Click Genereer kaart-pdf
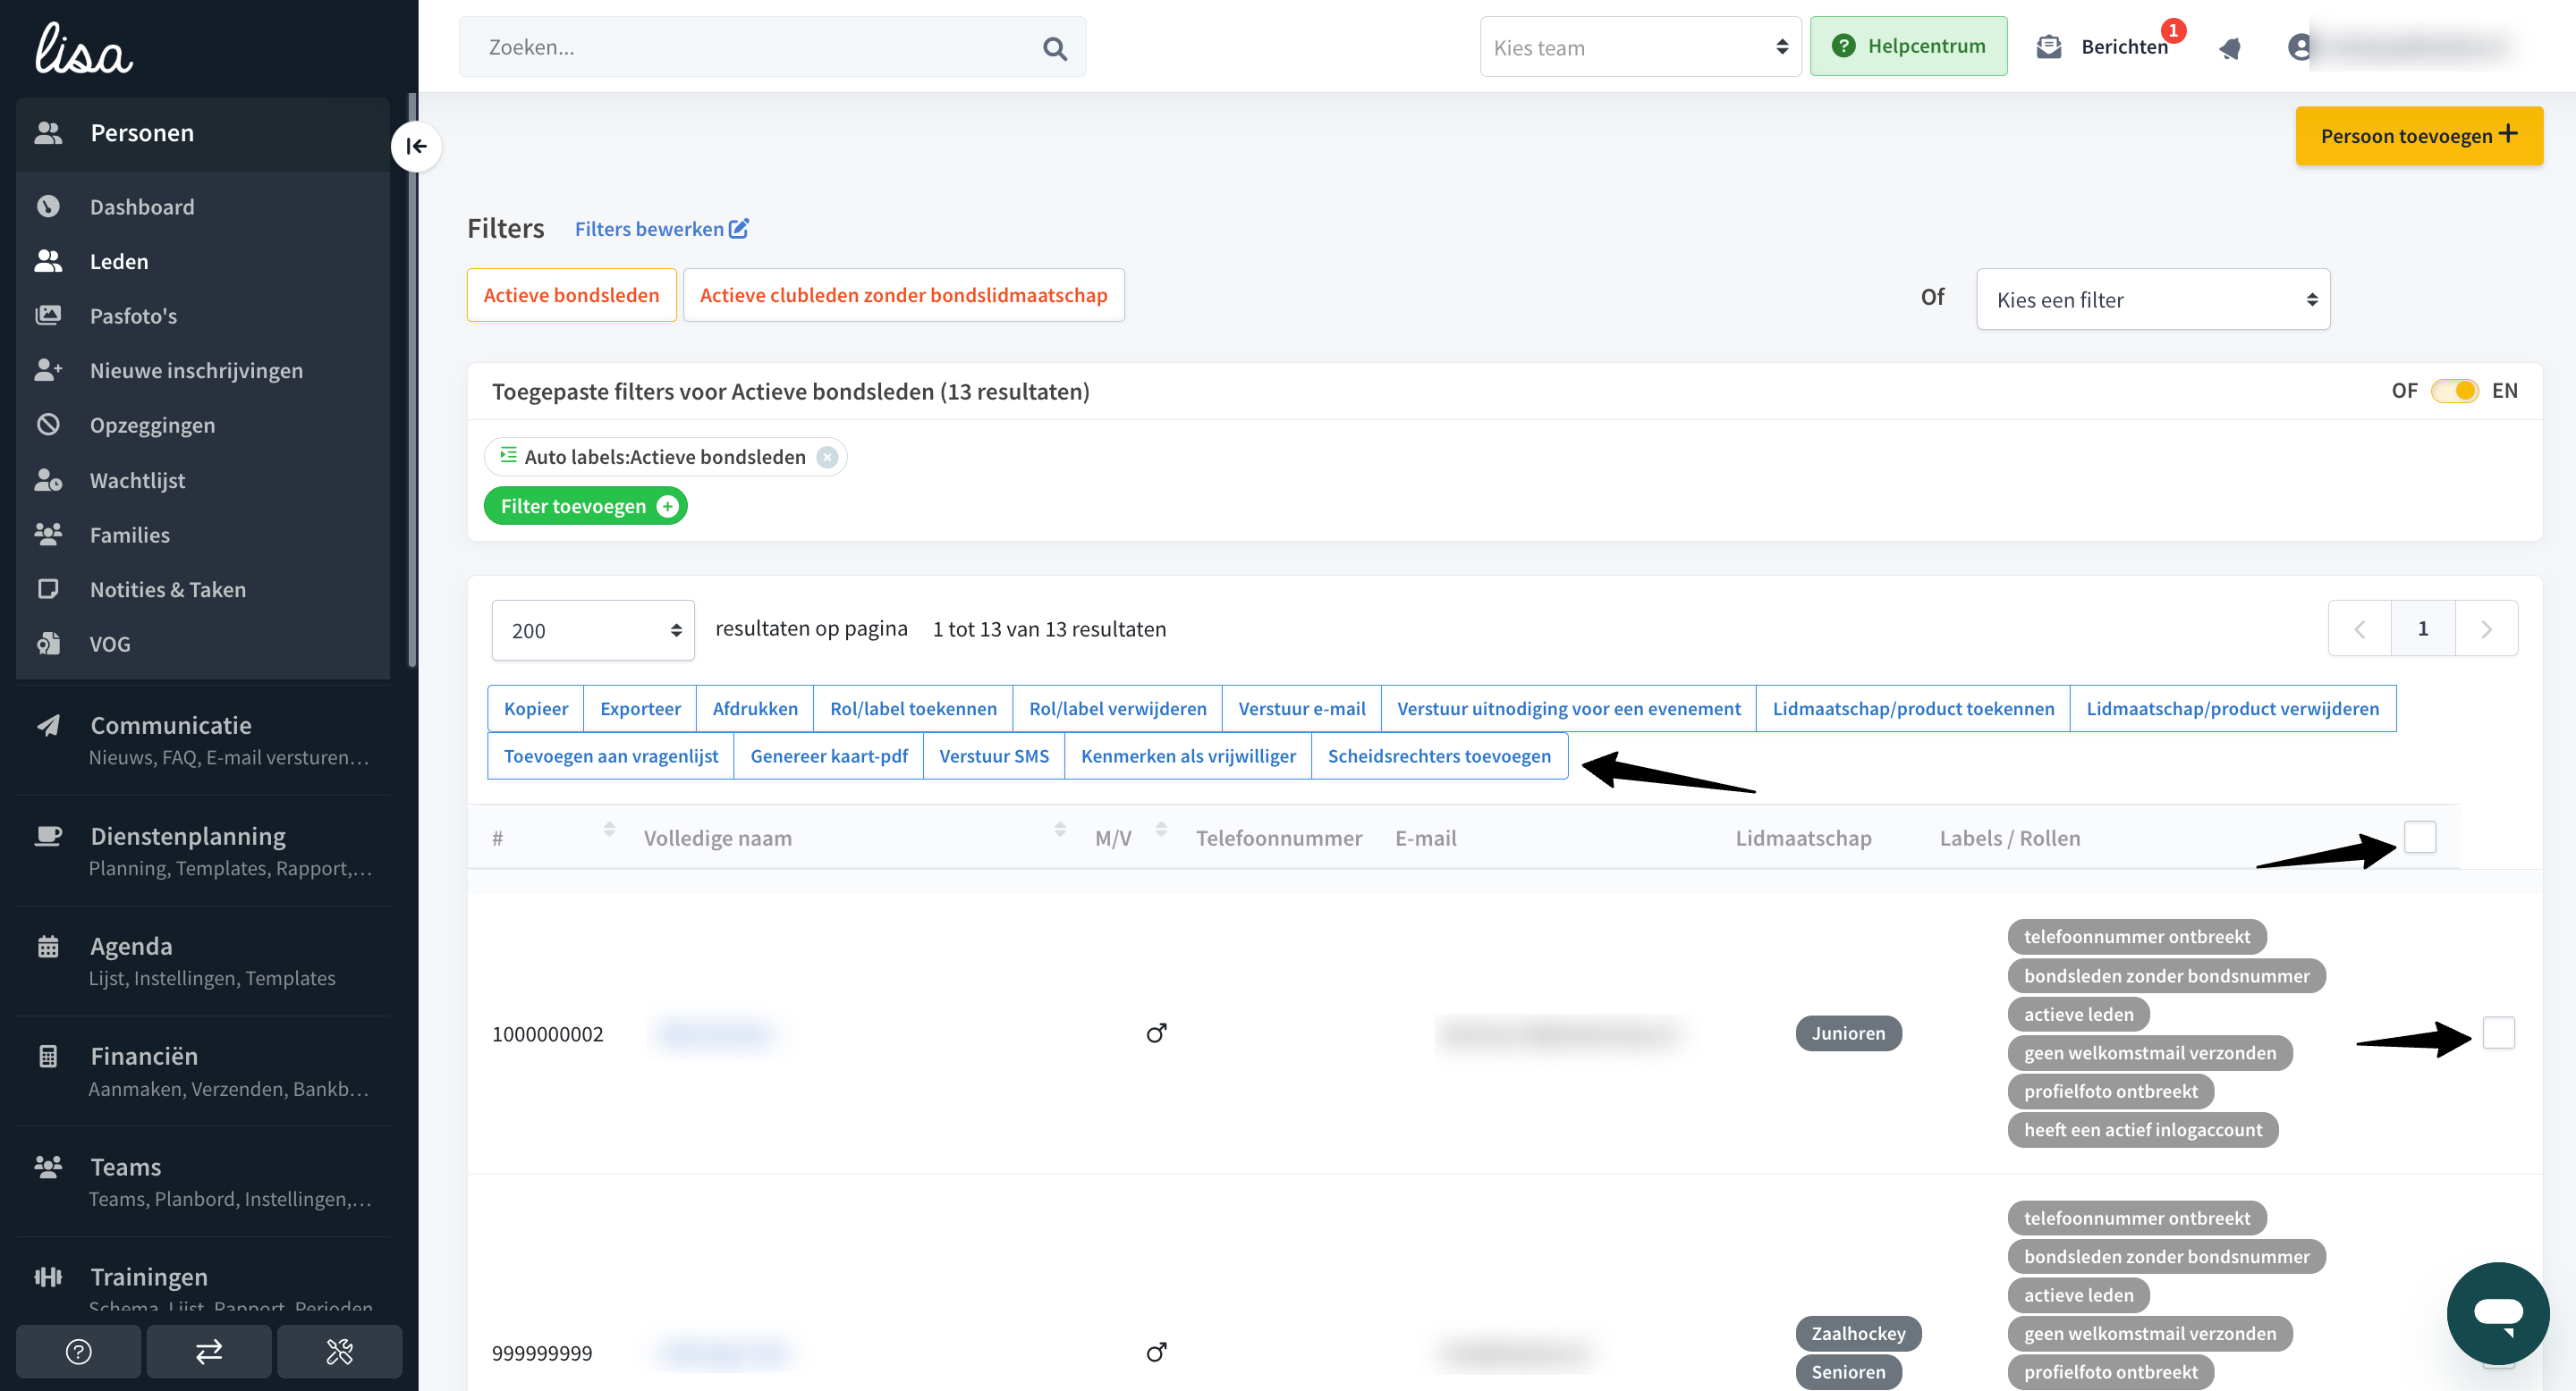The height and width of the screenshot is (1391, 2576). 829,756
